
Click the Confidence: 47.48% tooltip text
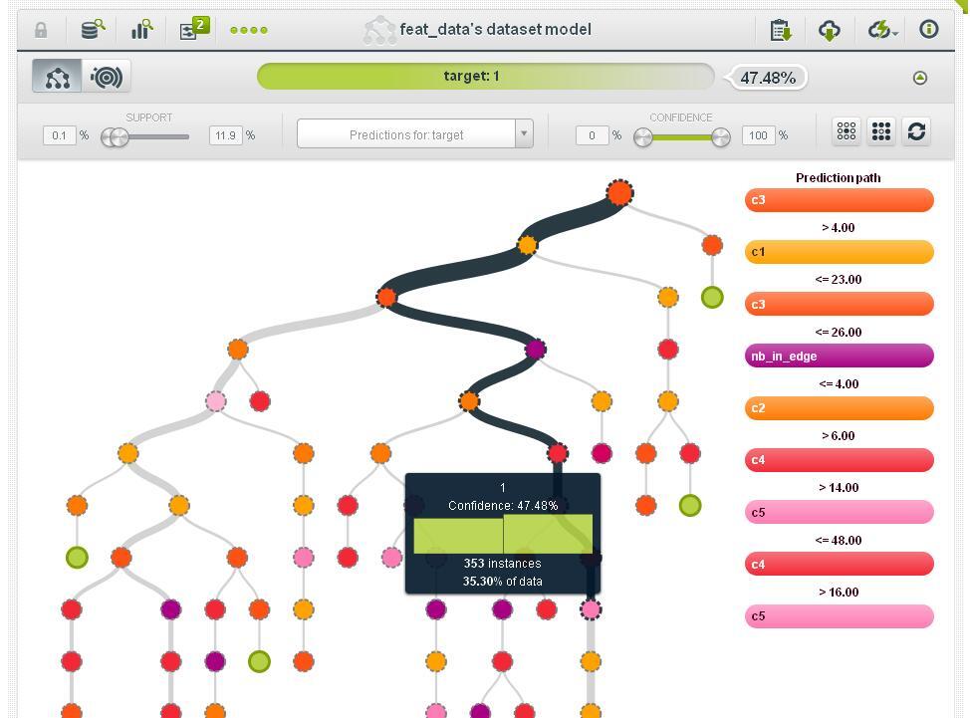coord(503,505)
